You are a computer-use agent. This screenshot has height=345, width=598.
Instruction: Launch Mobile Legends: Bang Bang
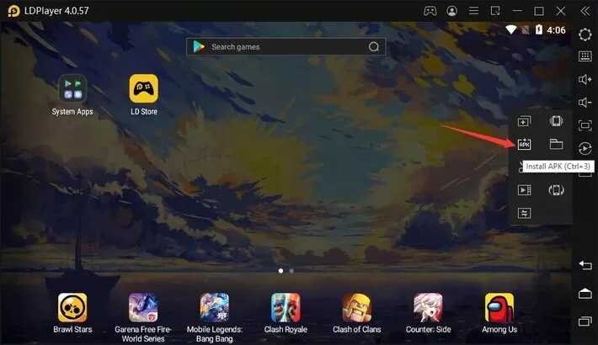click(214, 317)
